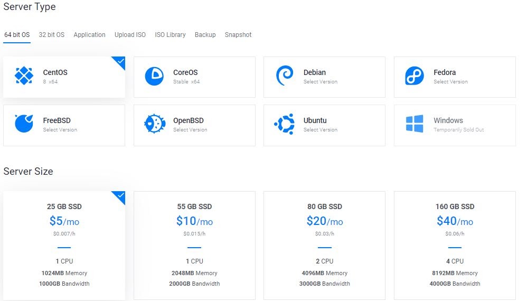527x301 pixels.
Task: Click the Server Type heading
Action: pos(30,7)
